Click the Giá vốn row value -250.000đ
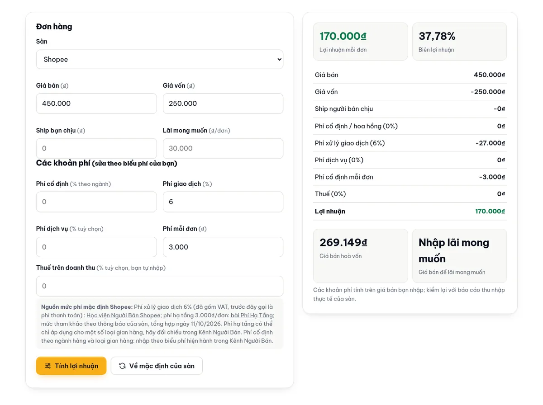 tap(488, 92)
